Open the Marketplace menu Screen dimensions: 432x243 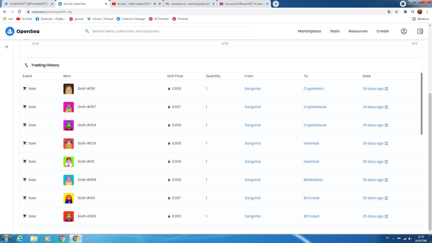pos(309,31)
